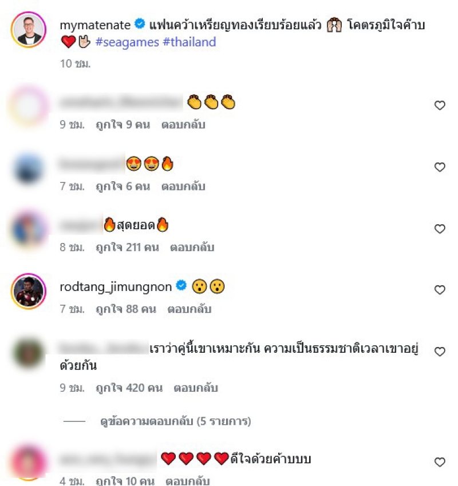
Task: Open mymatenate's profile picture
Action: [x=29, y=29]
